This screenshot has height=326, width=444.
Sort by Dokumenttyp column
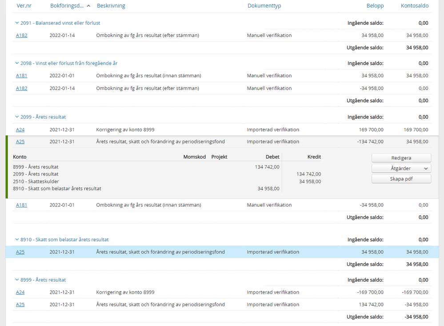pyautogui.click(x=264, y=6)
